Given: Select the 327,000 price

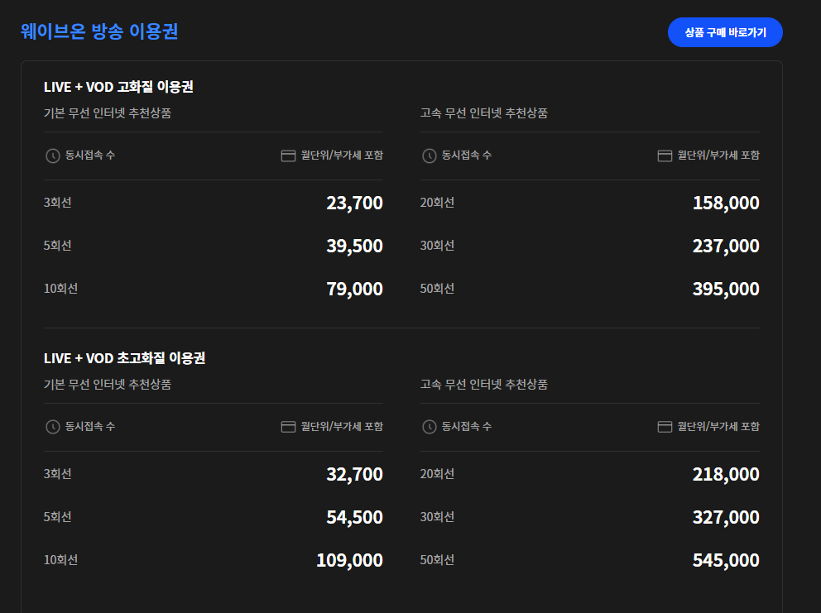Looking at the screenshot, I should click(x=726, y=517).
